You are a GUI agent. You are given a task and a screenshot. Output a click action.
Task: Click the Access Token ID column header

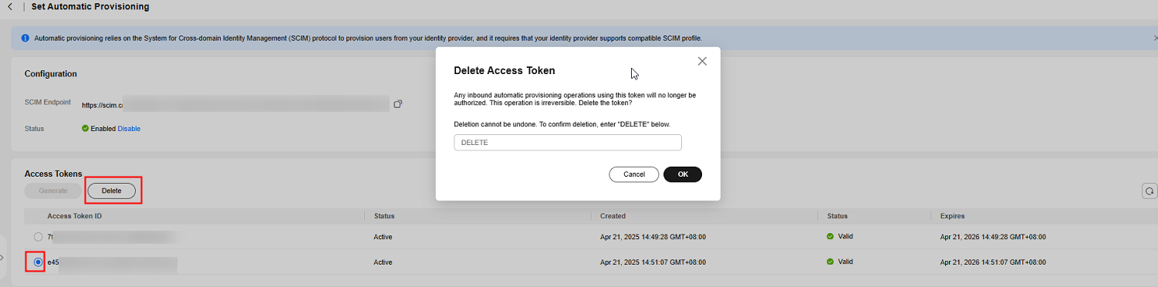(x=75, y=216)
